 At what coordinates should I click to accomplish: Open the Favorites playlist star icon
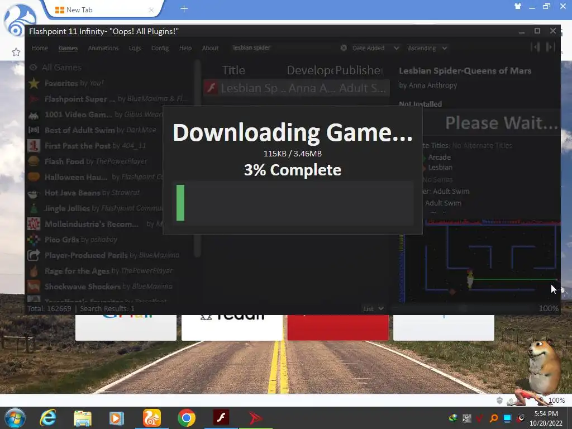point(34,83)
